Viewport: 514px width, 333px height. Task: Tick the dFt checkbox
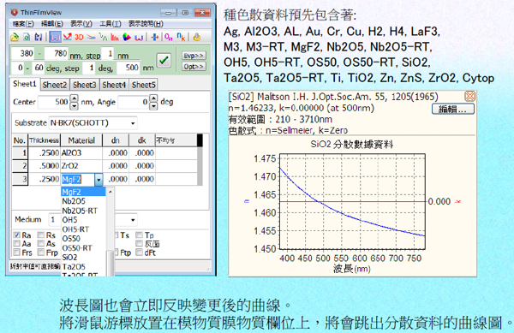point(139,253)
